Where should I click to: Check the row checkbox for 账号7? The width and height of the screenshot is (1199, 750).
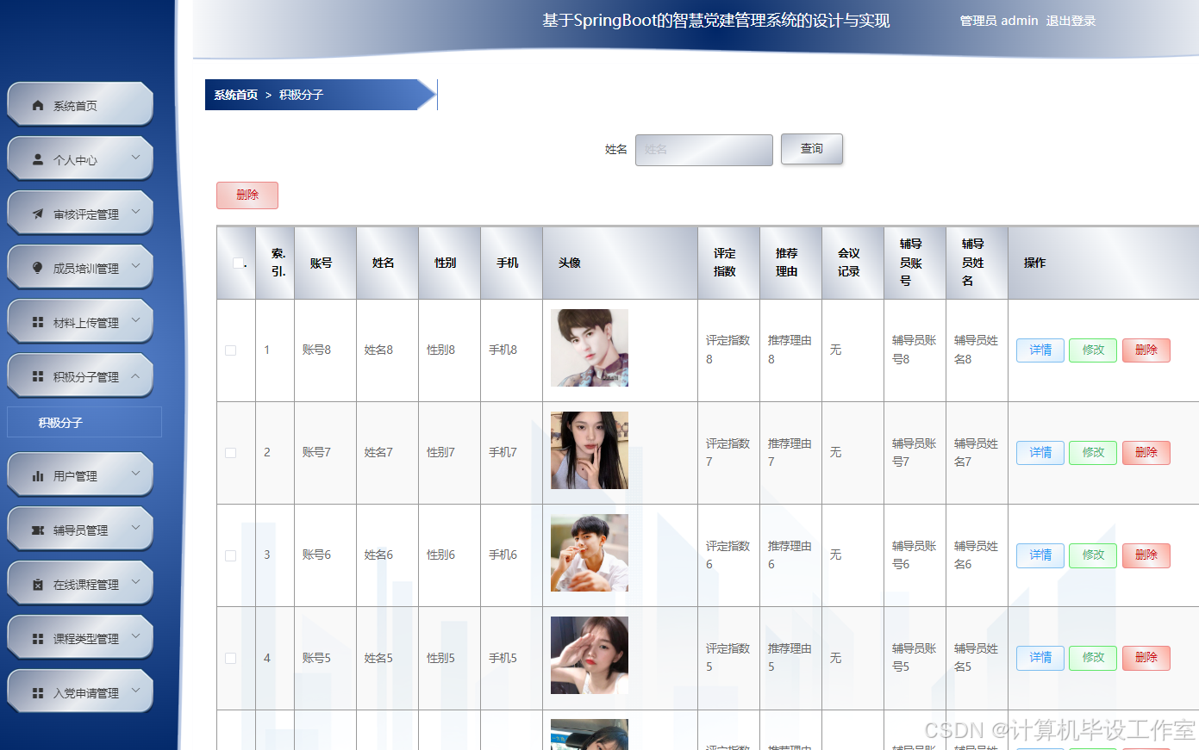[x=230, y=453]
